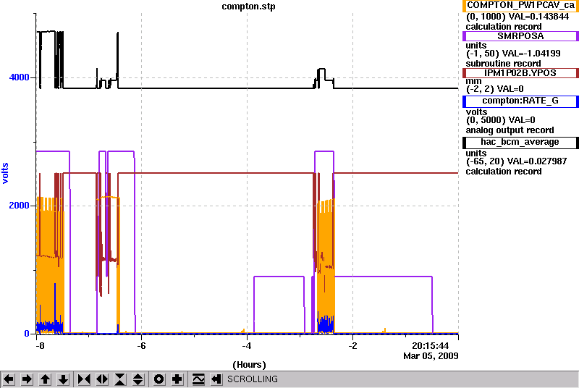This screenshot has width=579, height=388.
Task: Click the compton.stp plot title
Action: point(248,7)
